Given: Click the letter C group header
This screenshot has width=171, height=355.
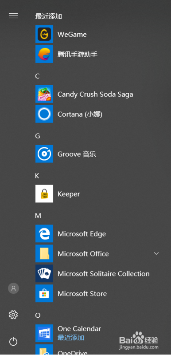Looking at the screenshot, I should (x=37, y=76).
